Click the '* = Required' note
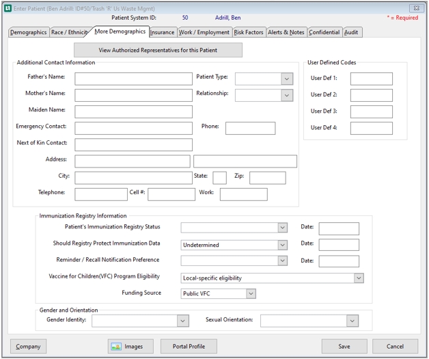Image resolution: width=429 pixels, height=359 pixels. click(402, 18)
